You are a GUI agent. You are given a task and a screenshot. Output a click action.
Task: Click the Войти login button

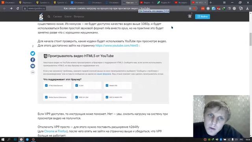tap(202, 17)
